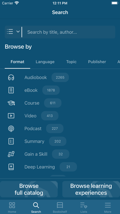The image size is (120, 214).
Task: Expand the chevron next to list icon
Action: pos(18,32)
